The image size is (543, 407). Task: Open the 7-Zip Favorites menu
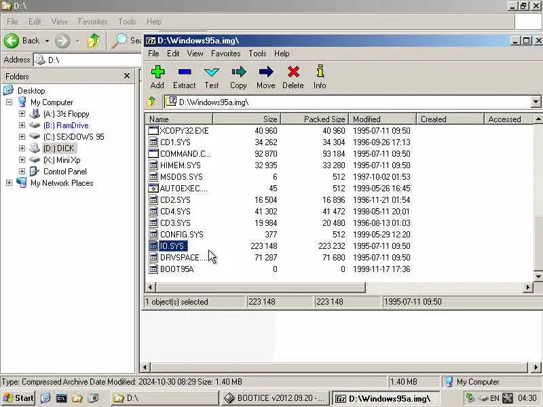pos(226,54)
